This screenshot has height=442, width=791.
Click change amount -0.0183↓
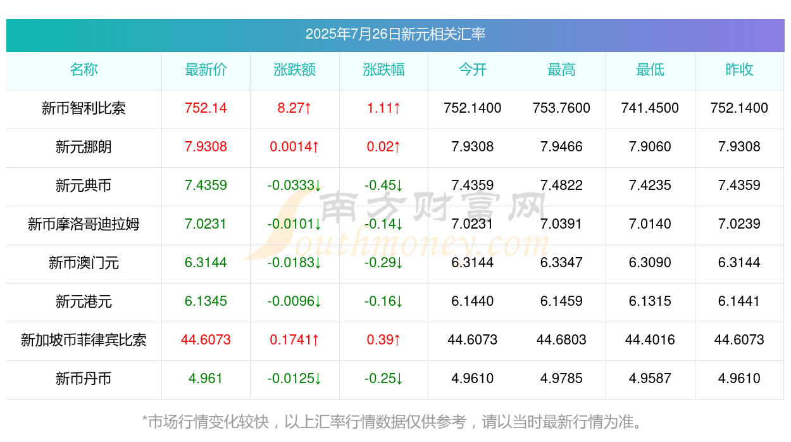coord(294,263)
